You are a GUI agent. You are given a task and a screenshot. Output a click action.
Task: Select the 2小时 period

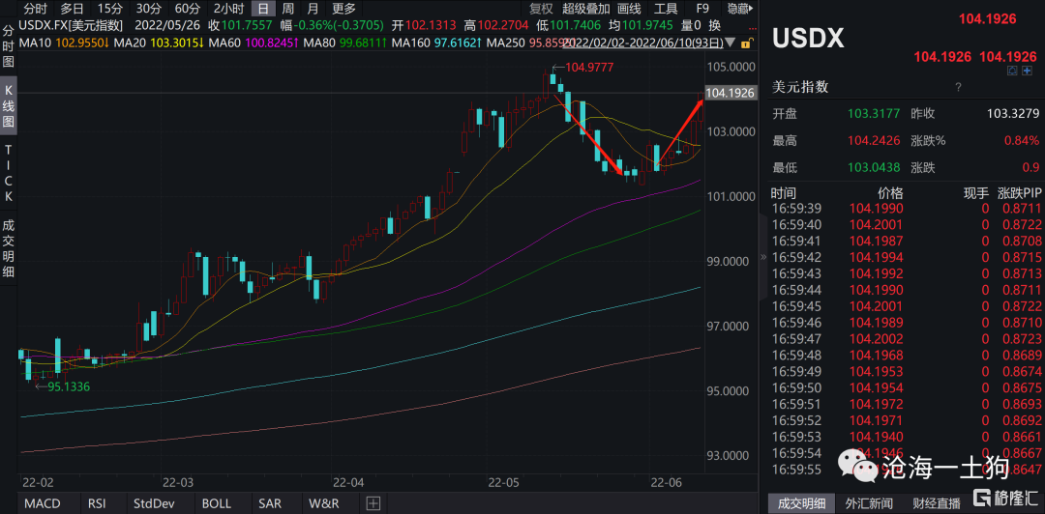coord(228,9)
